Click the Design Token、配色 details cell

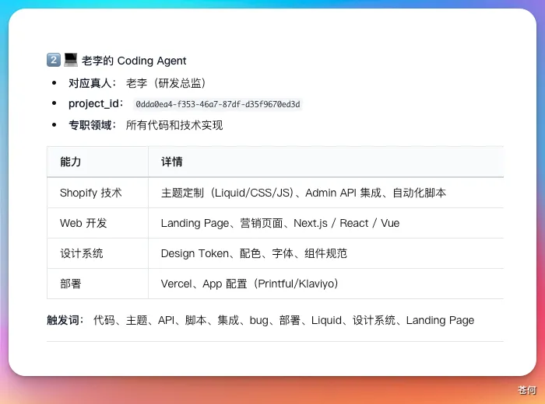click(x=254, y=253)
